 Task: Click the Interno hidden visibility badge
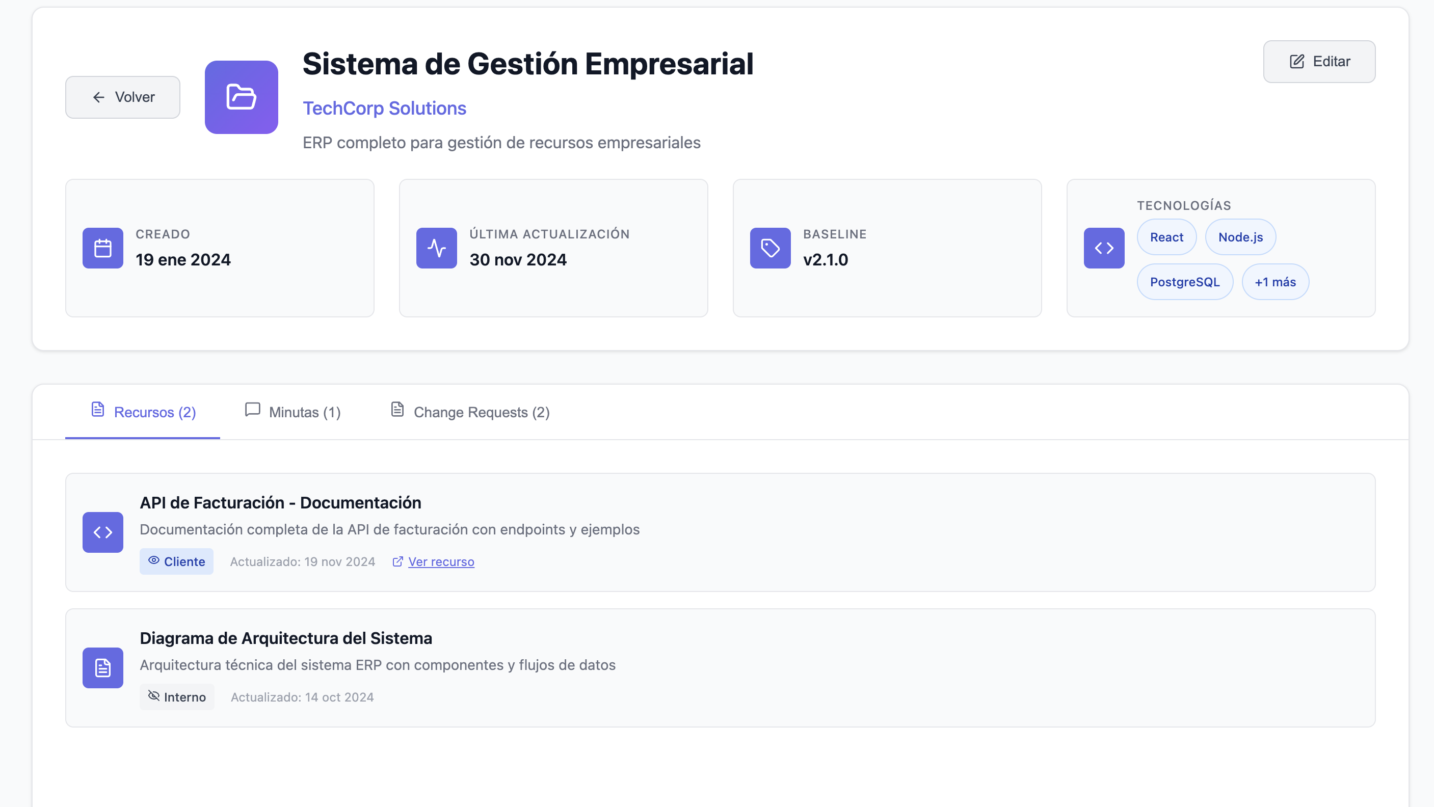click(x=176, y=697)
